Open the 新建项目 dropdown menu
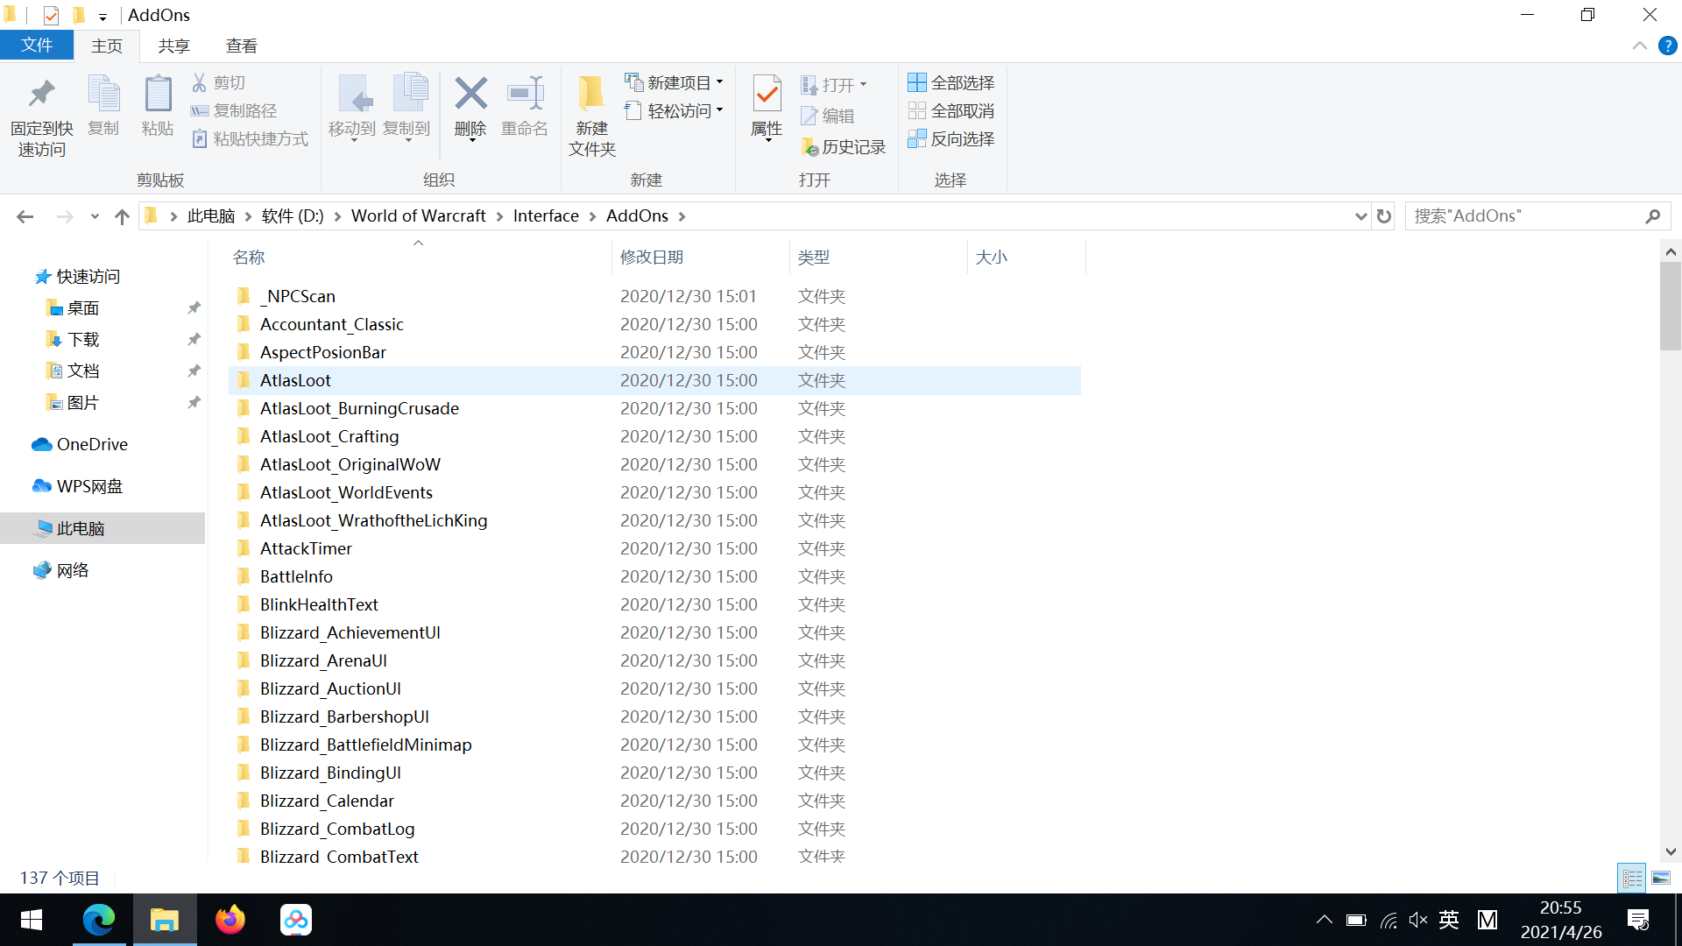Viewport: 1682px width, 946px height. (x=720, y=81)
